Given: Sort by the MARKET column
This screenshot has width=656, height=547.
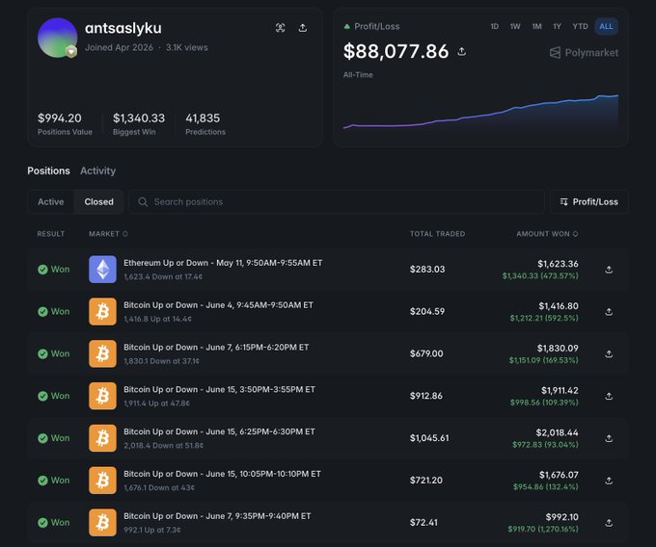Looking at the screenshot, I should (108, 234).
